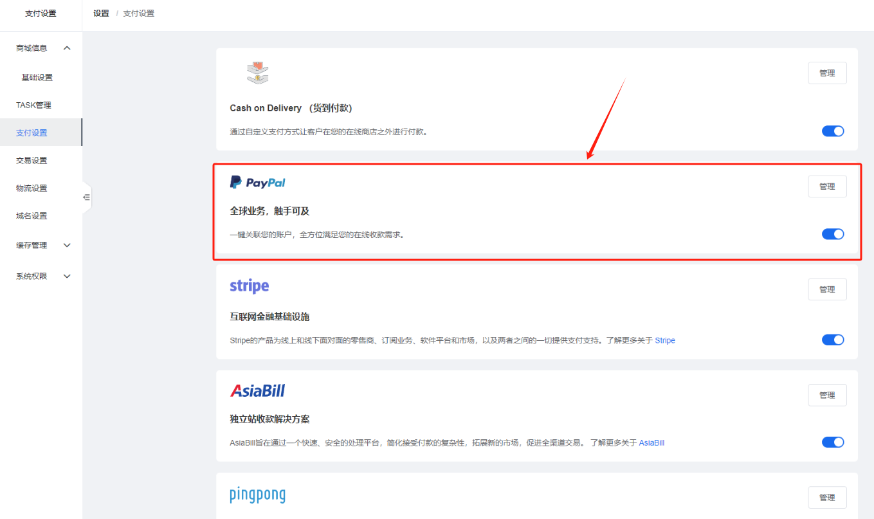Click 管理 button for PayPal

tap(827, 187)
